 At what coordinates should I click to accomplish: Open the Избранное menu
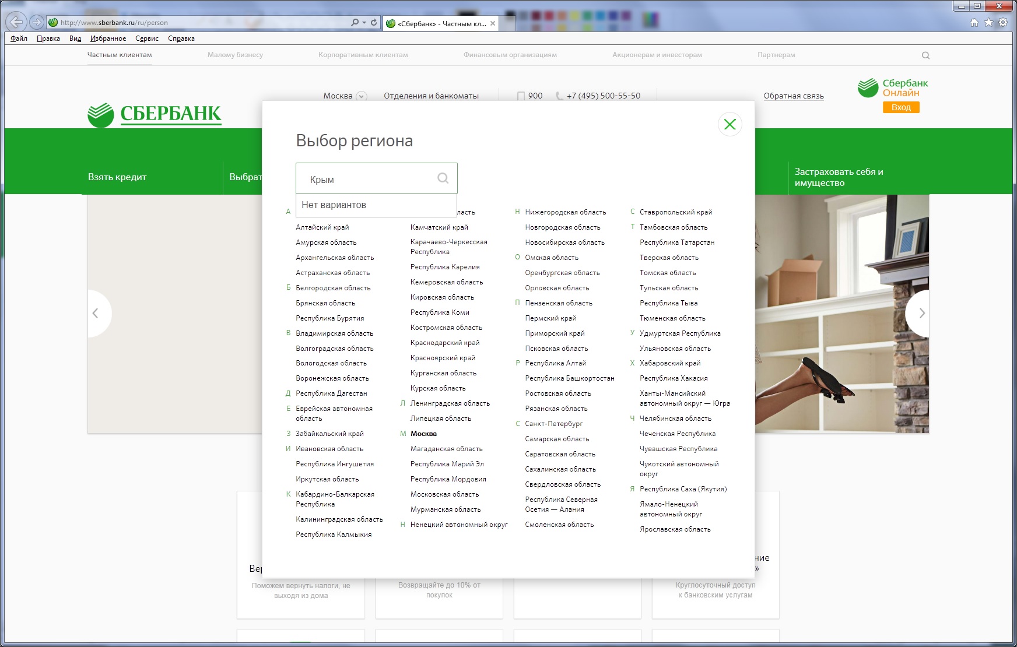[108, 38]
